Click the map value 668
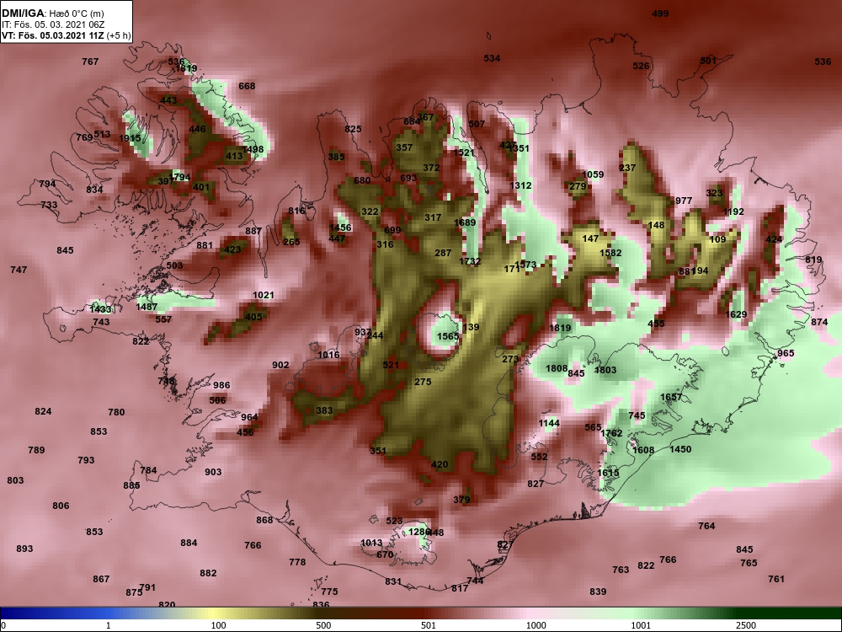This screenshot has height=632, width=842. point(247,86)
